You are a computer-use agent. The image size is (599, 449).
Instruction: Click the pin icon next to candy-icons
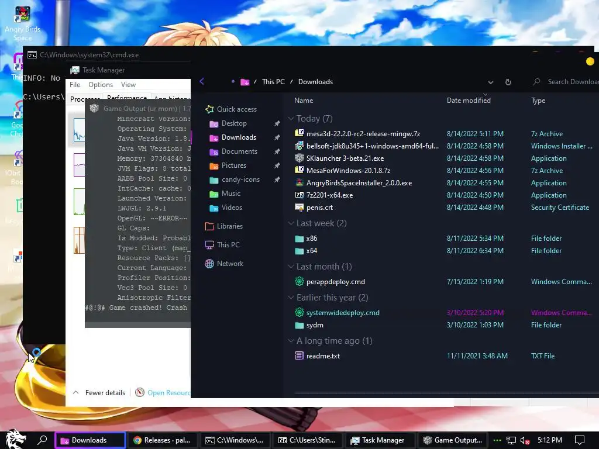[277, 179]
